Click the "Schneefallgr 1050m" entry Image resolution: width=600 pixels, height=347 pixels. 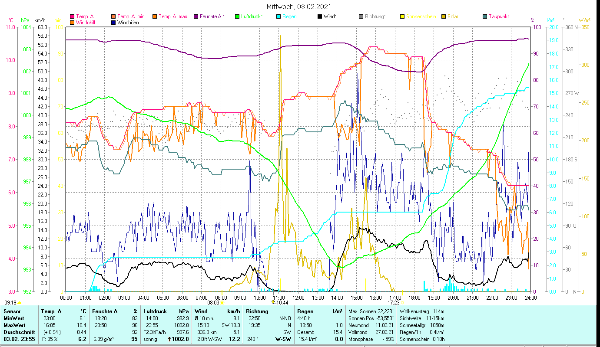click(421, 325)
